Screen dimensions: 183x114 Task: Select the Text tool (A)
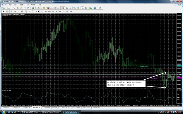(x=29, y=11)
